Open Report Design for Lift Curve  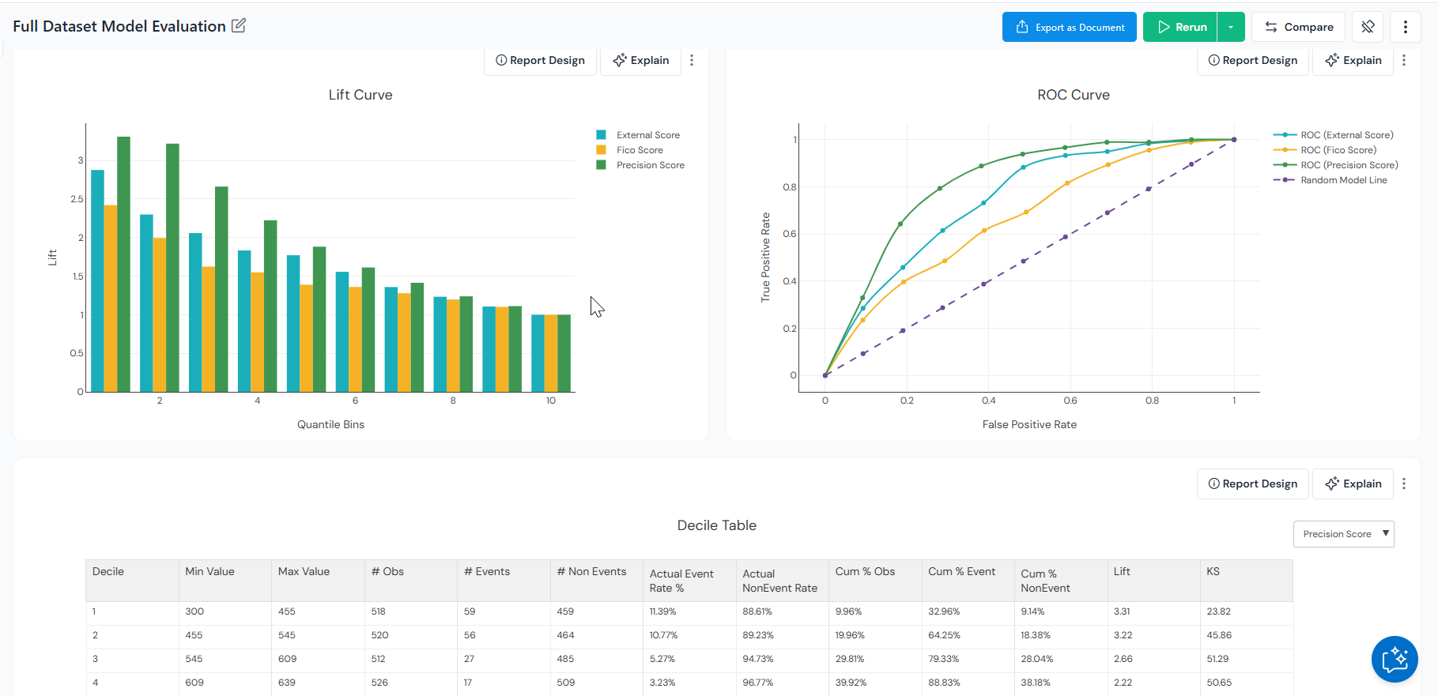(x=540, y=61)
